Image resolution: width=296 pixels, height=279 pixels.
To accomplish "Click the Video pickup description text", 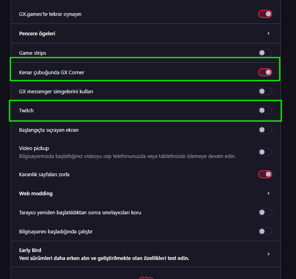I will coord(127,156).
